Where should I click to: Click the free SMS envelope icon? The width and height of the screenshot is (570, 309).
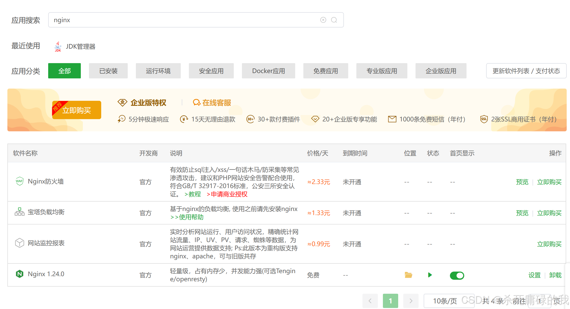pos(392,119)
